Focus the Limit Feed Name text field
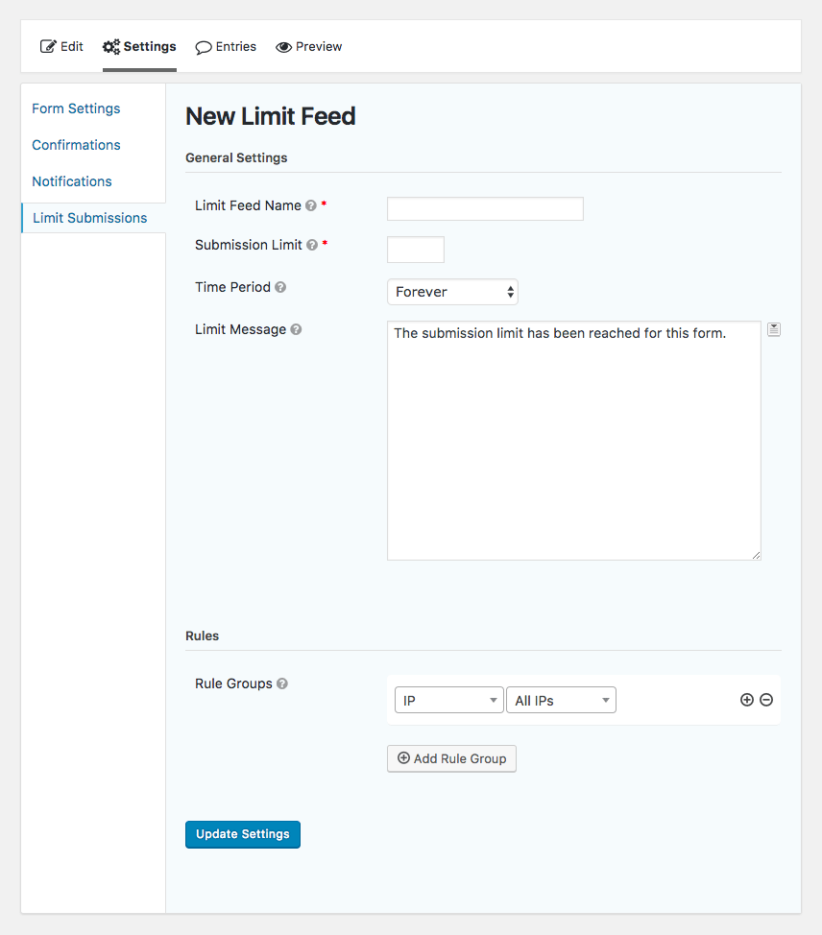Screen dimensions: 822x935 coord(485,208)
